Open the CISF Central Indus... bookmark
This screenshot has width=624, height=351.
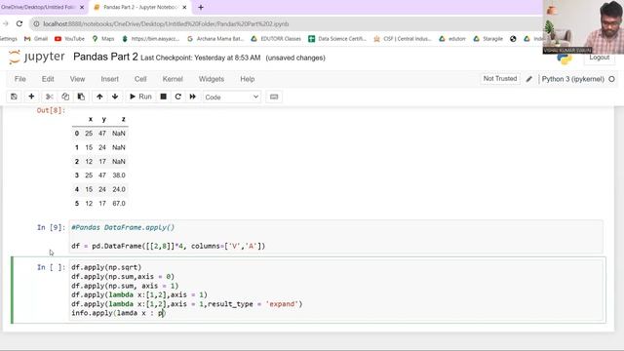[x=403, y=39]
